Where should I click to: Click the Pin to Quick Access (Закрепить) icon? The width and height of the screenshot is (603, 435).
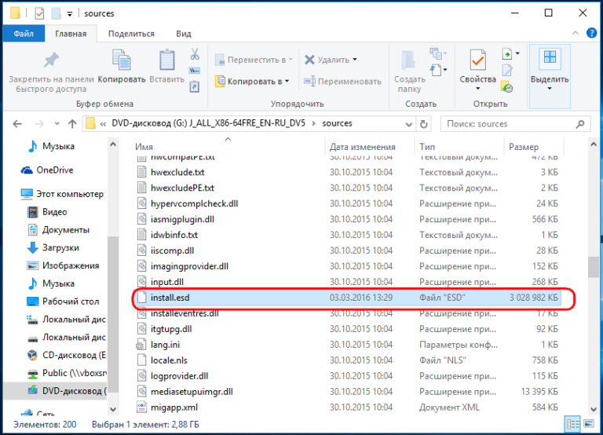[50, 61]
